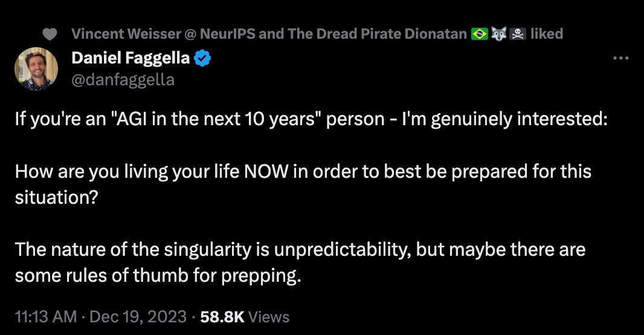This screenshot has height=335, width=644.
Task: Click the gray heart liked icon
Action: click(51, 34)
